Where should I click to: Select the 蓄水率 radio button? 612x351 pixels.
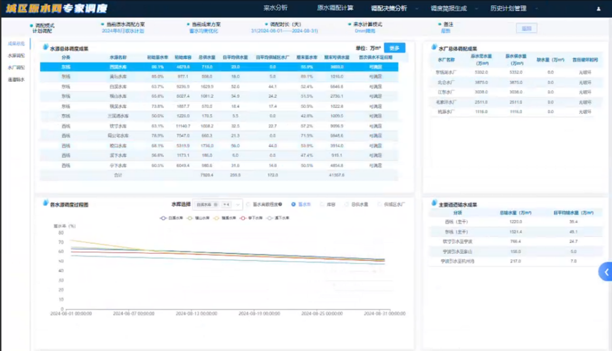(x=294, y=204)
